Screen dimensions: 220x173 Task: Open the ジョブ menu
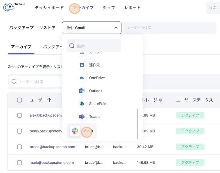[109, 8]
